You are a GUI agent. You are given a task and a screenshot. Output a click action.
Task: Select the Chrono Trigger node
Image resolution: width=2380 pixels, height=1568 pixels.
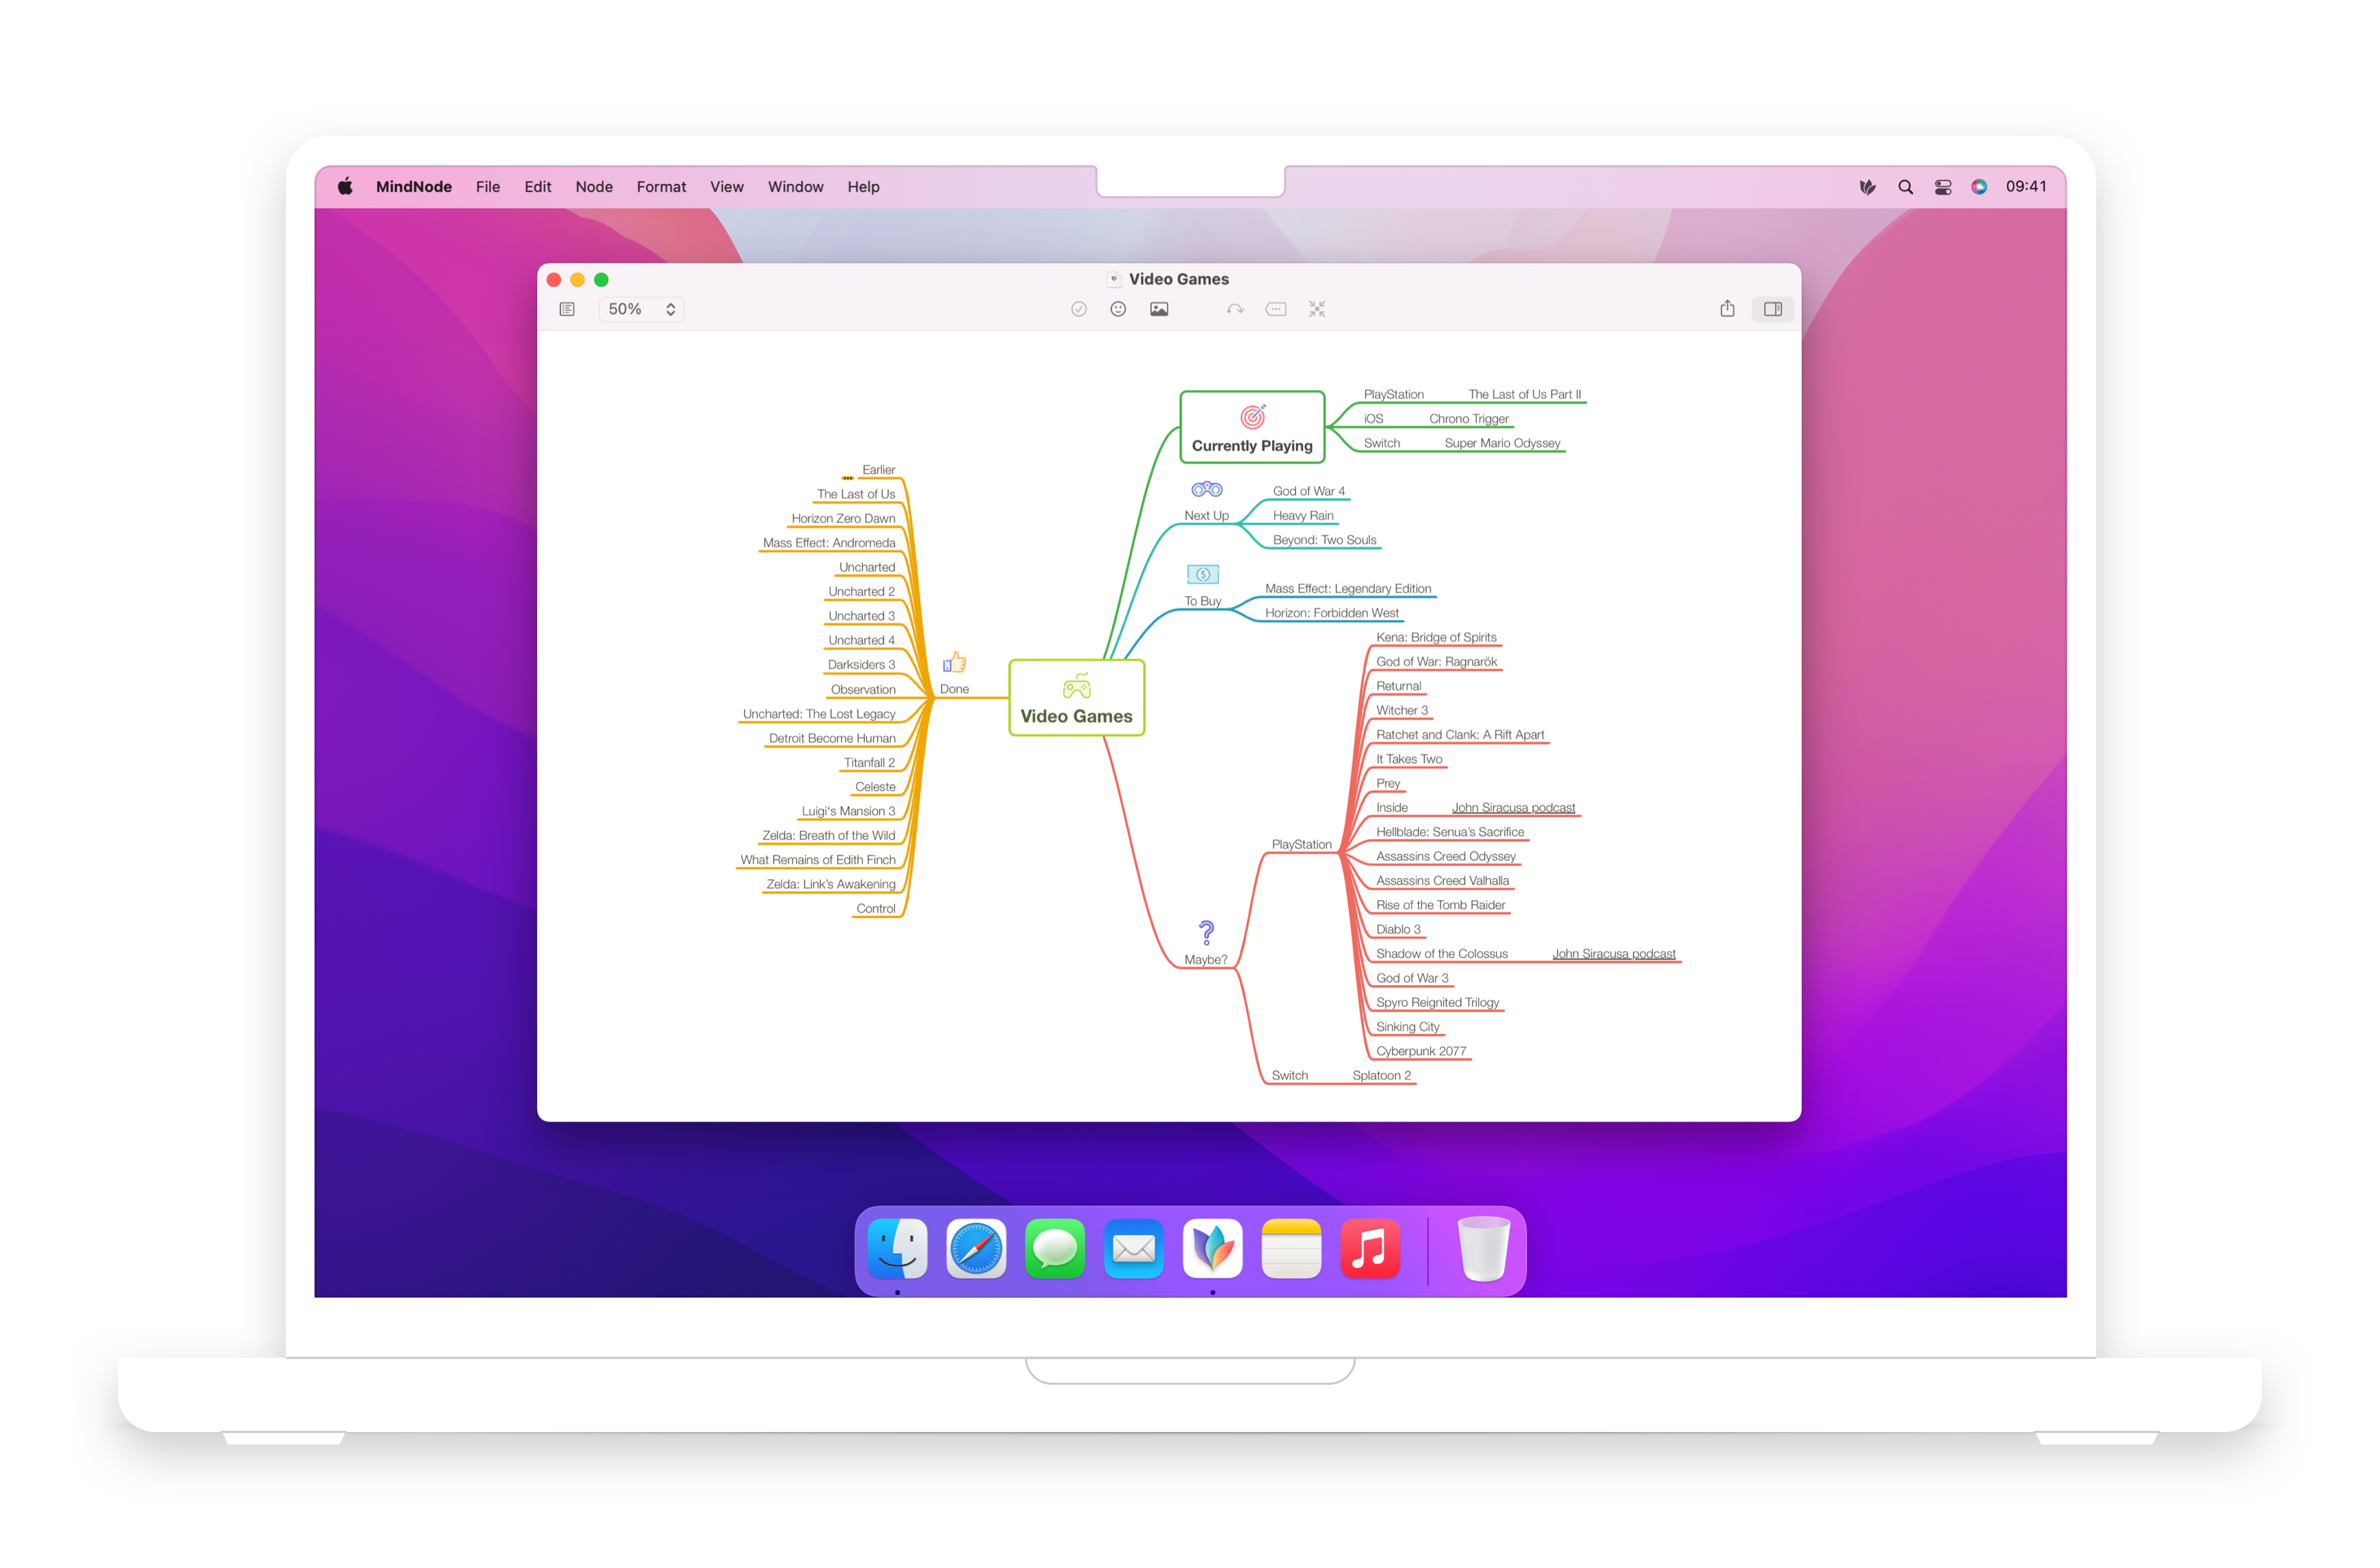point(1469,419)
